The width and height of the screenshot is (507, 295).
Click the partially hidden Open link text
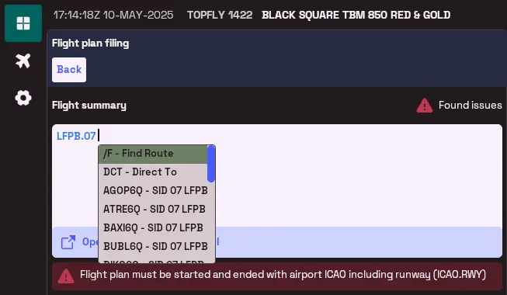pyautogui.click(x=90, y=242)
